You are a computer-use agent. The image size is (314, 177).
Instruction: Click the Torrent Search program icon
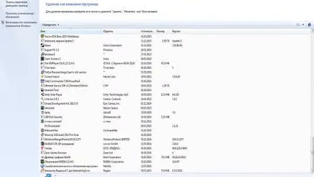click(x=42, y=77)
